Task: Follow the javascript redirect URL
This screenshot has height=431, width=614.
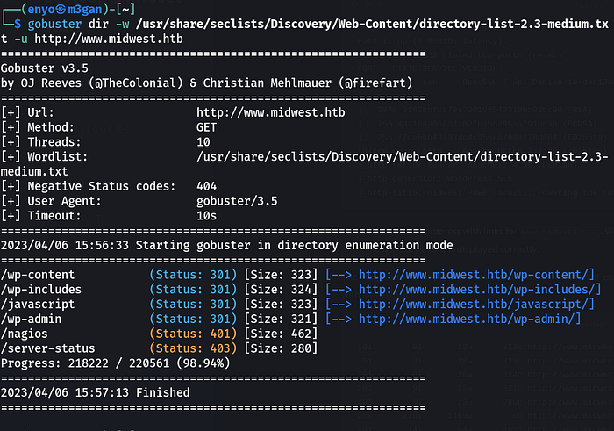Action: tap(469, 303)
